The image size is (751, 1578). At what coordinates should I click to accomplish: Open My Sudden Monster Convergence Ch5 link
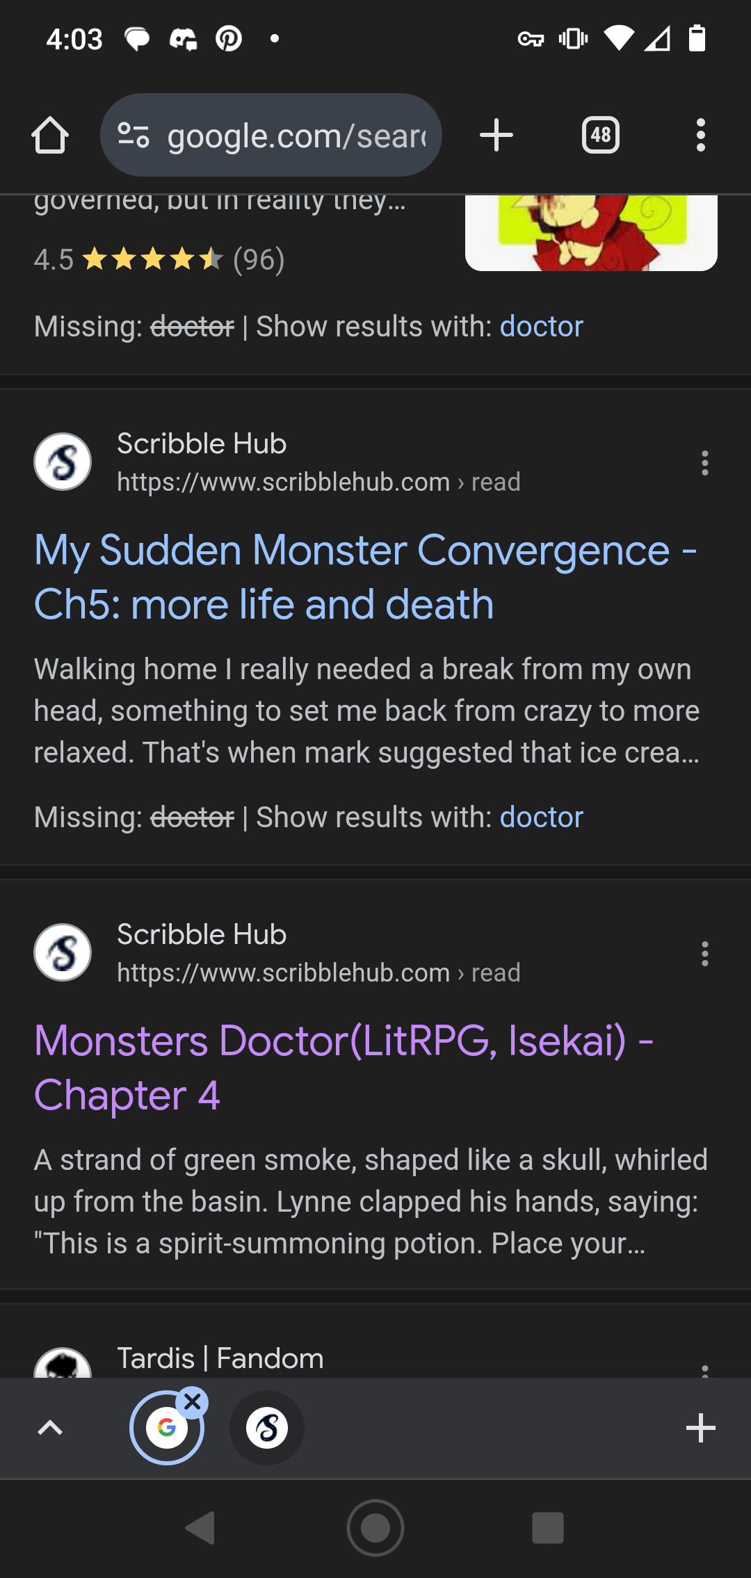point(365,577)
